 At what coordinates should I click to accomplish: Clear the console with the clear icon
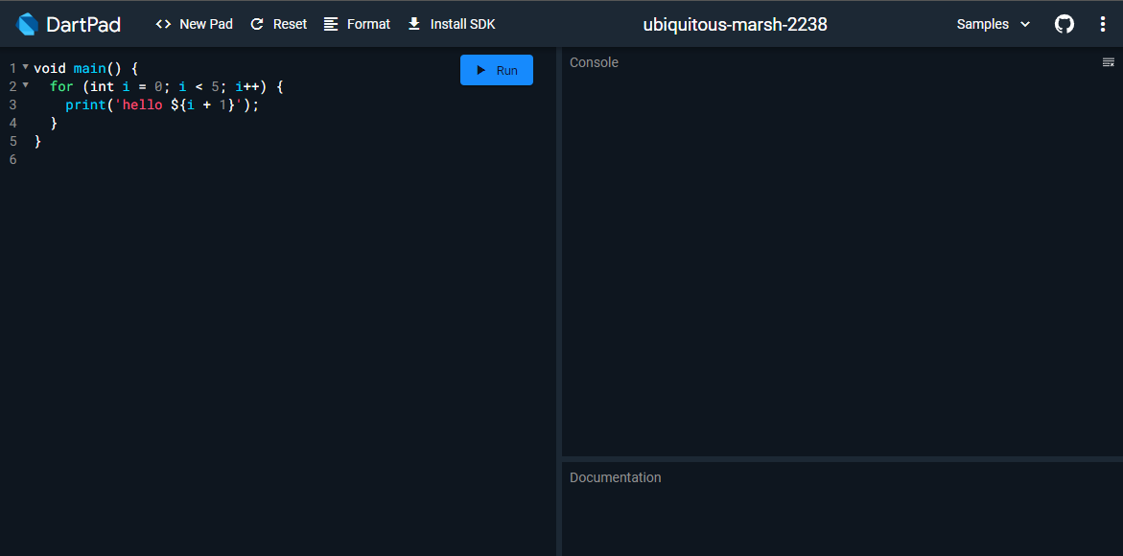click(x=1108, y=63)
